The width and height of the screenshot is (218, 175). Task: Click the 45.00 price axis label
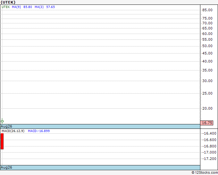coord(207,53)
